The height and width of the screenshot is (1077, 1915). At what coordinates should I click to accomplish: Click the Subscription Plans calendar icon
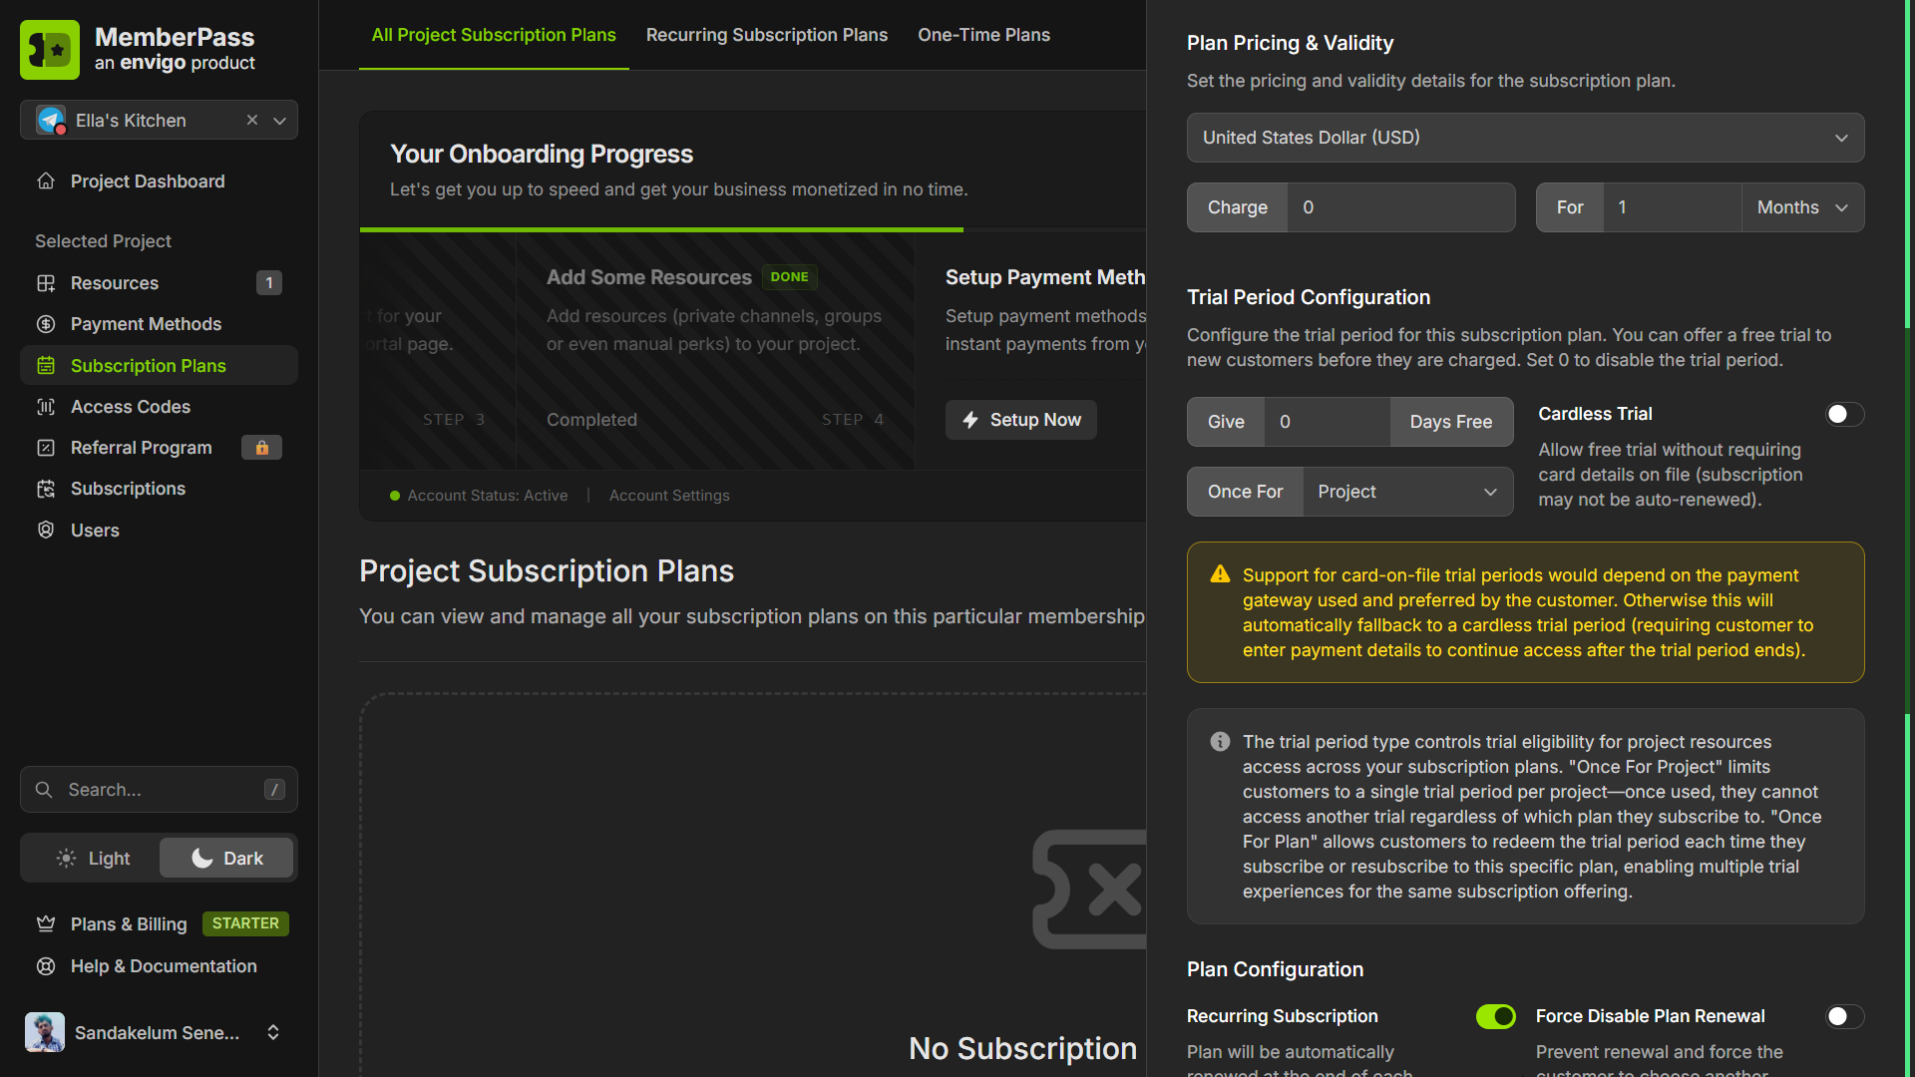pos(46,365)
